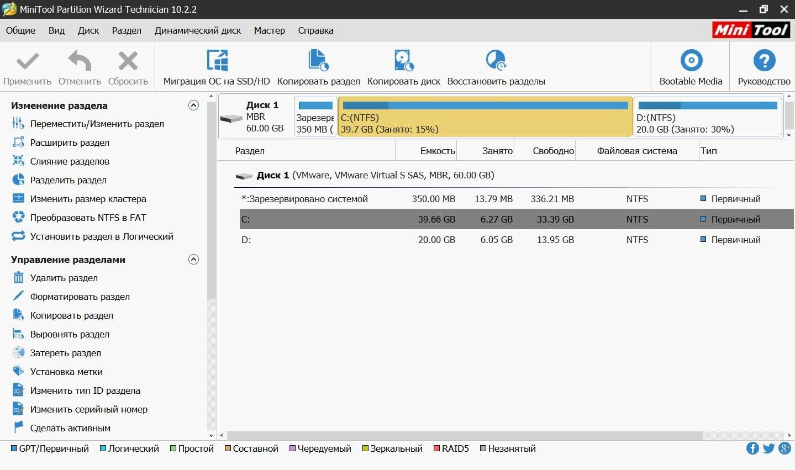Open Bootable Media builder
The width and height of the screenshot is (795, 470).
click(691, 68)
